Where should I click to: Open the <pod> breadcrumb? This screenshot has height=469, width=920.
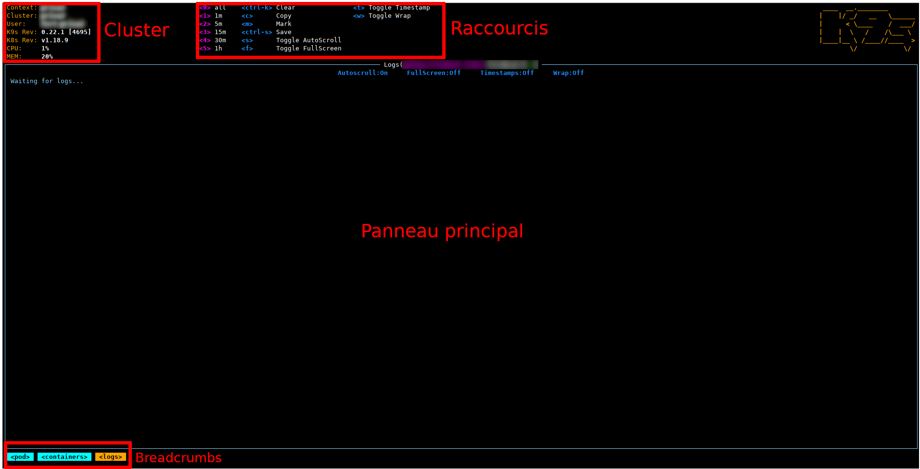20,457
